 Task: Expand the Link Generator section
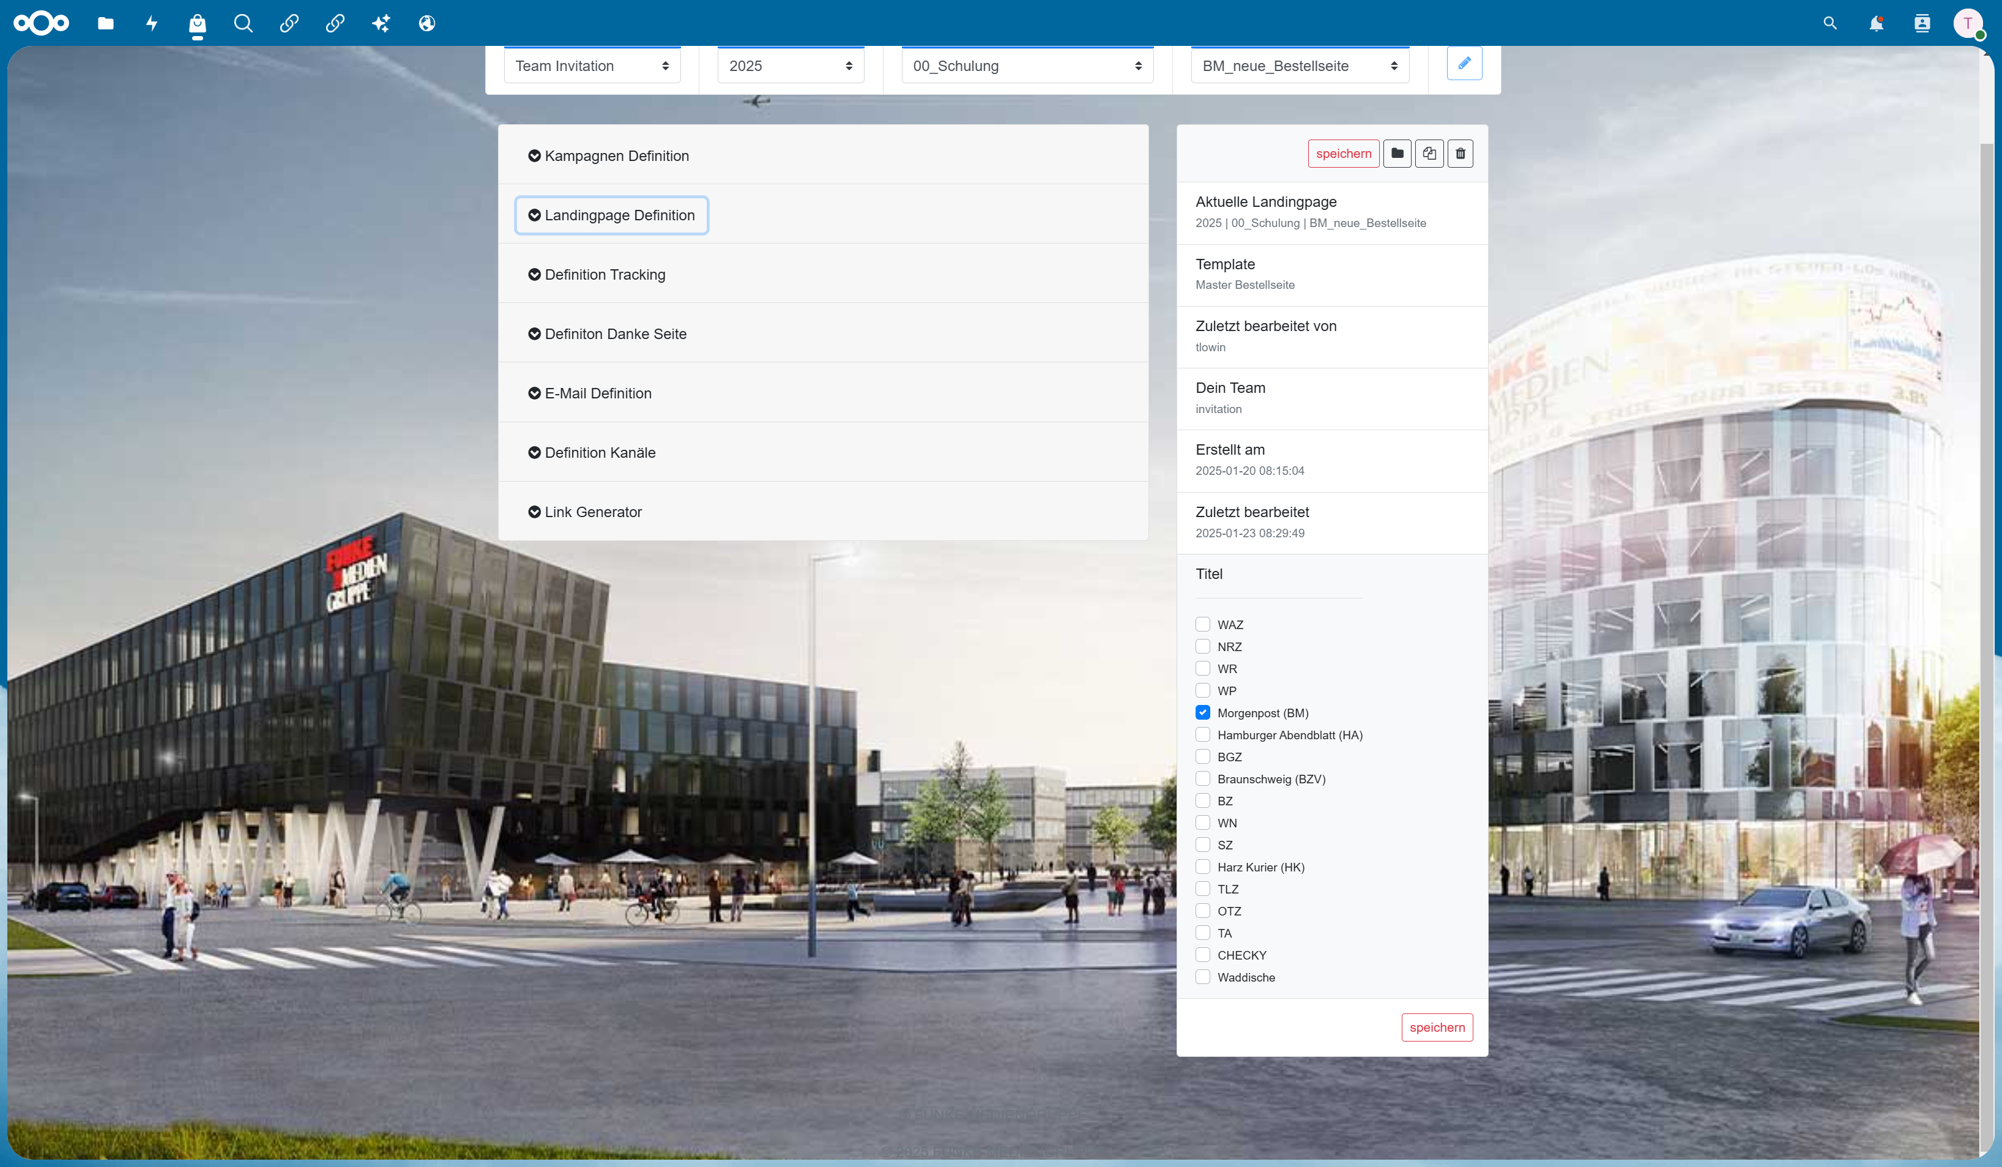click(x=585, y=512)
